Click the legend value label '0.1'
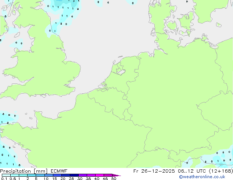 tap(4, 179)
